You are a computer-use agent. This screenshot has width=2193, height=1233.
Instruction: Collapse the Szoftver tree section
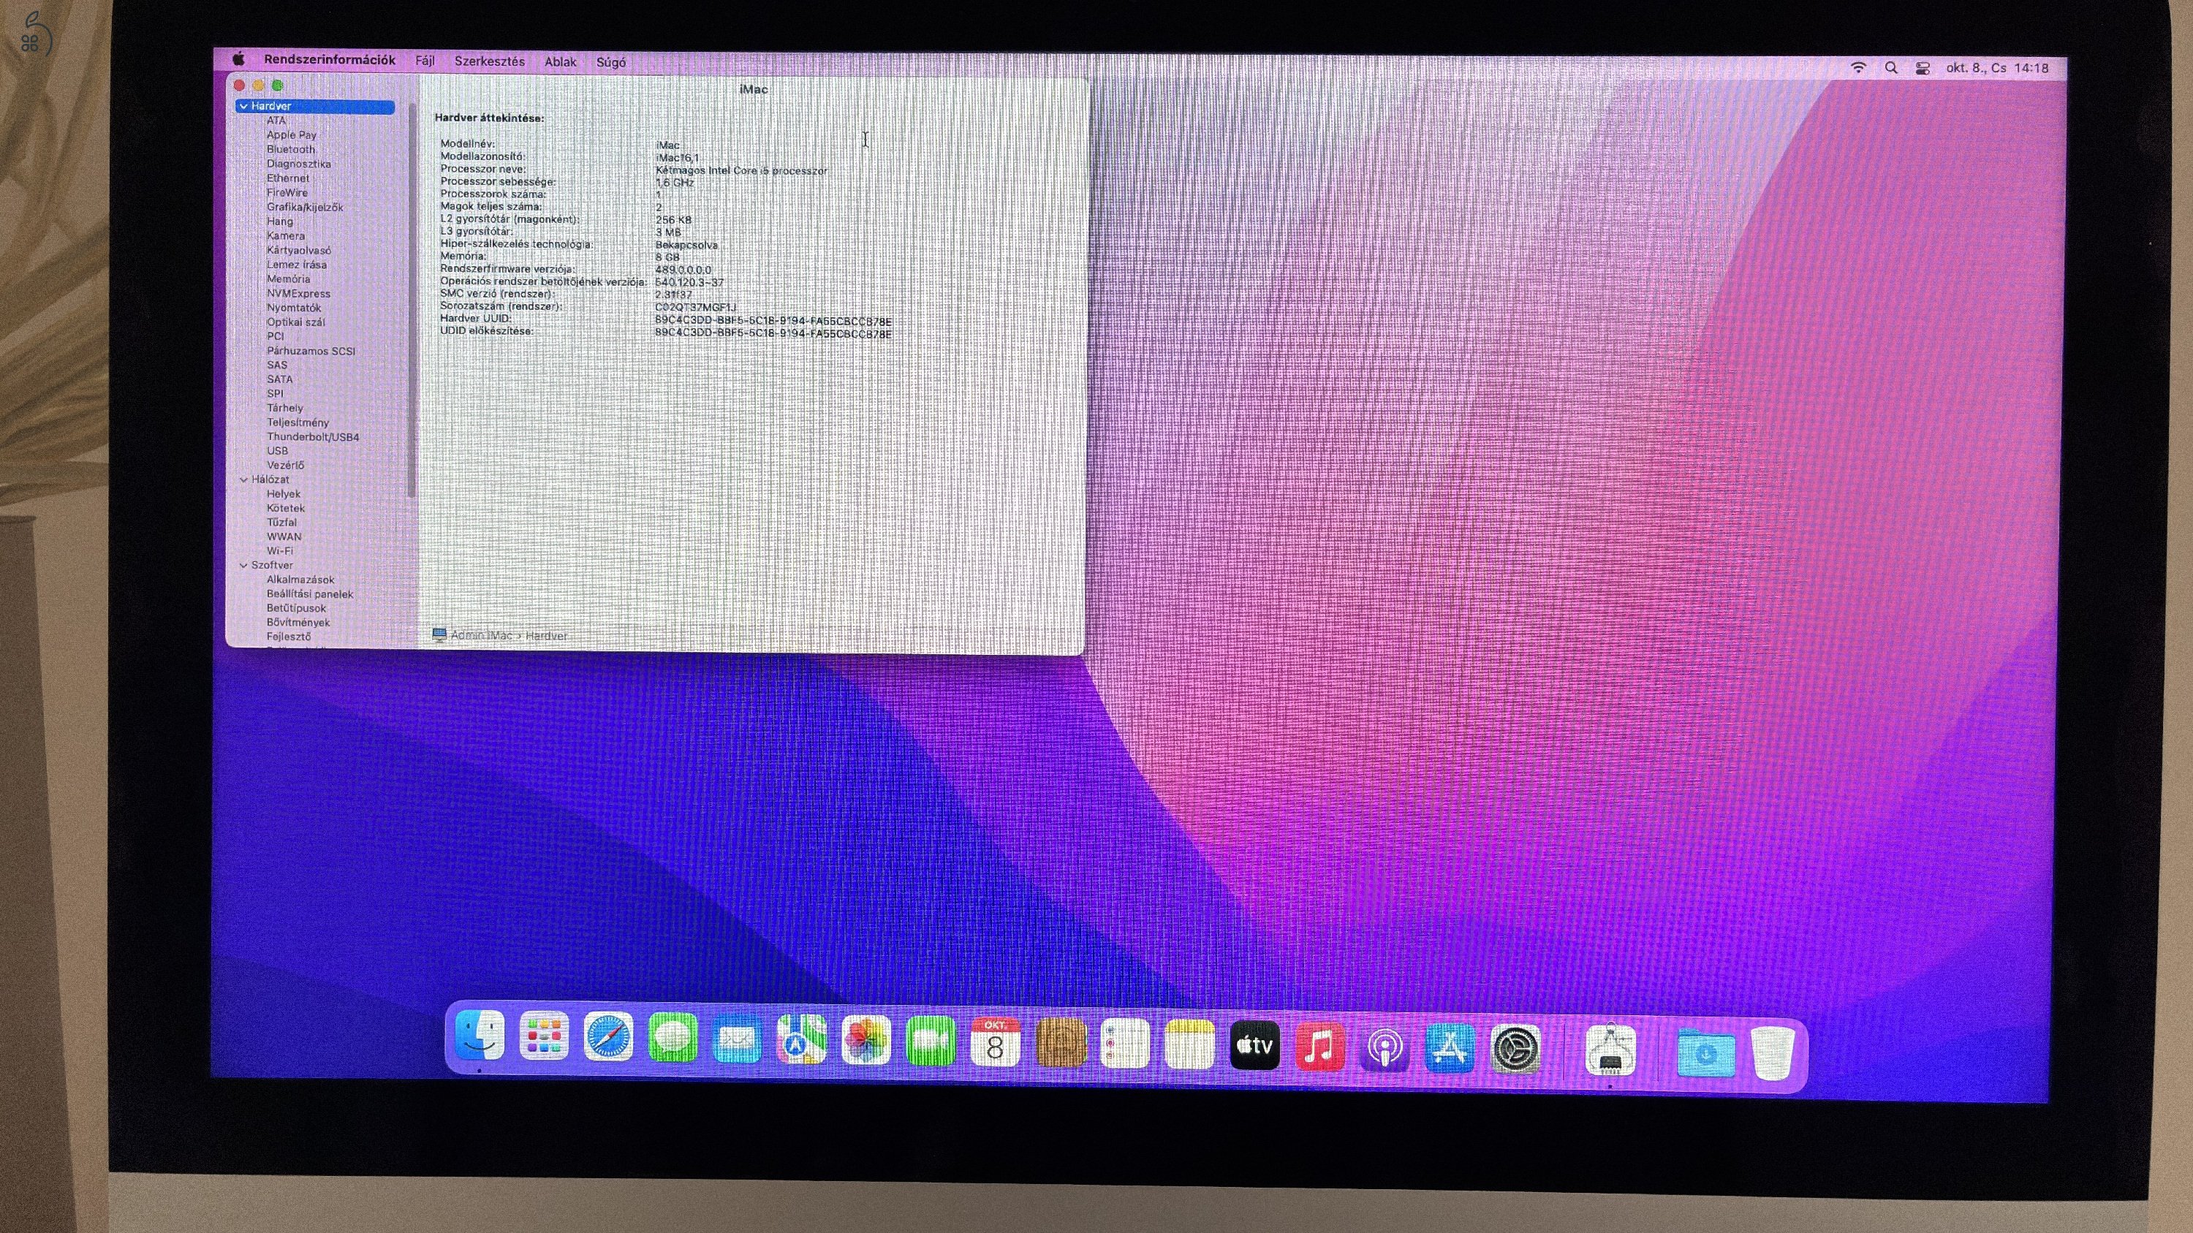(x=243, y=565)
